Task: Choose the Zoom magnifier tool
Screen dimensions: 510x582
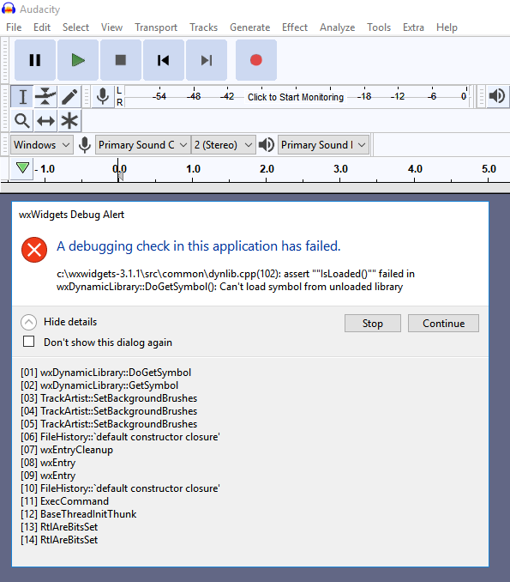Action: click(x=22, y=121)
